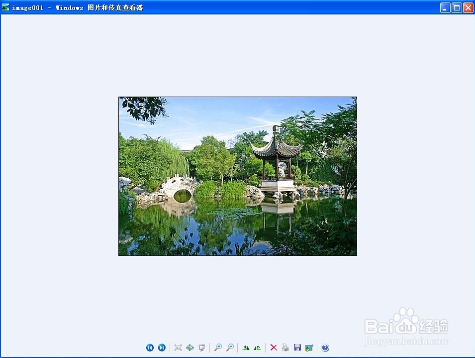
Task: Select the garden pond photo
Action: [237, 175]
